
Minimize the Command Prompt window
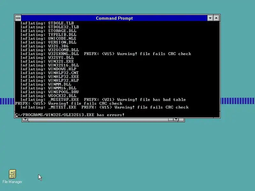click(210, 18)
